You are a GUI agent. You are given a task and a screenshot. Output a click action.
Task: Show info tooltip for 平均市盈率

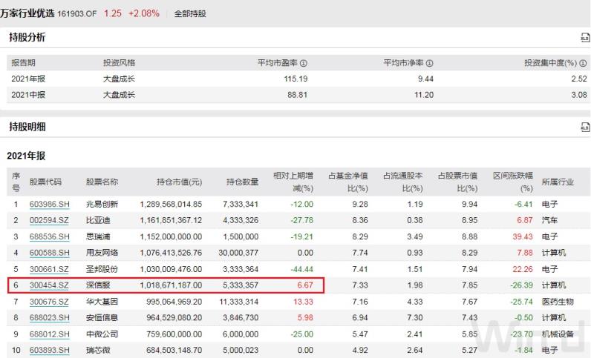[x=304, y=63]
